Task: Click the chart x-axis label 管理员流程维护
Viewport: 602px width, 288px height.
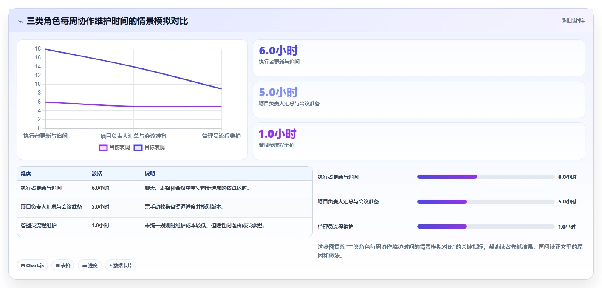Action: click(x=221, y=136)
